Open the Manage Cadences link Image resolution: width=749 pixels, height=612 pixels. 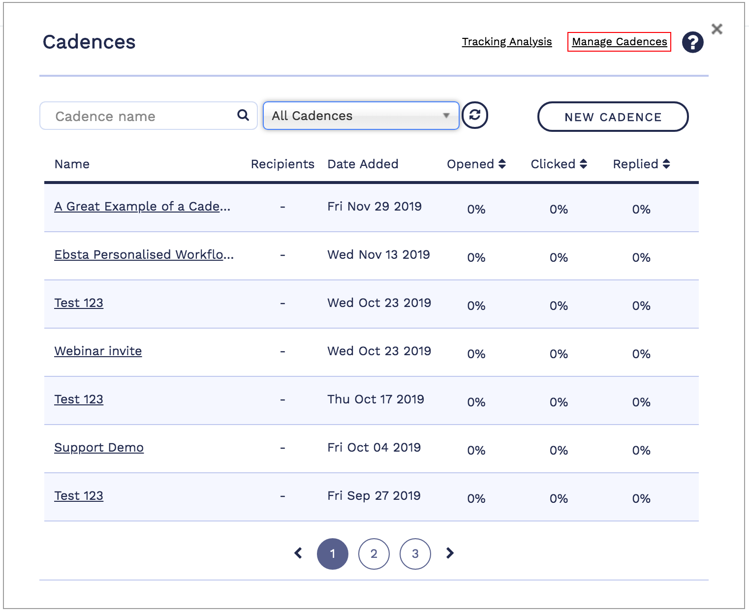coord(619,42)
